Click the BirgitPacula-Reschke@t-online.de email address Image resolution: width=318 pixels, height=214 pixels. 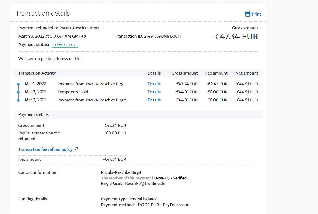(x=133, y=184)
